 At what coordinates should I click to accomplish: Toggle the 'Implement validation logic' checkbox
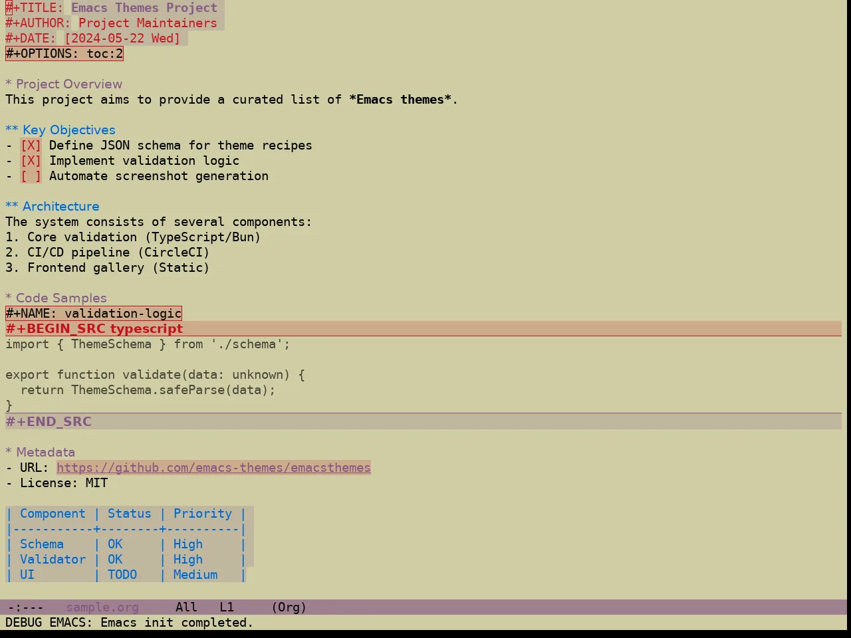(31, 161)
